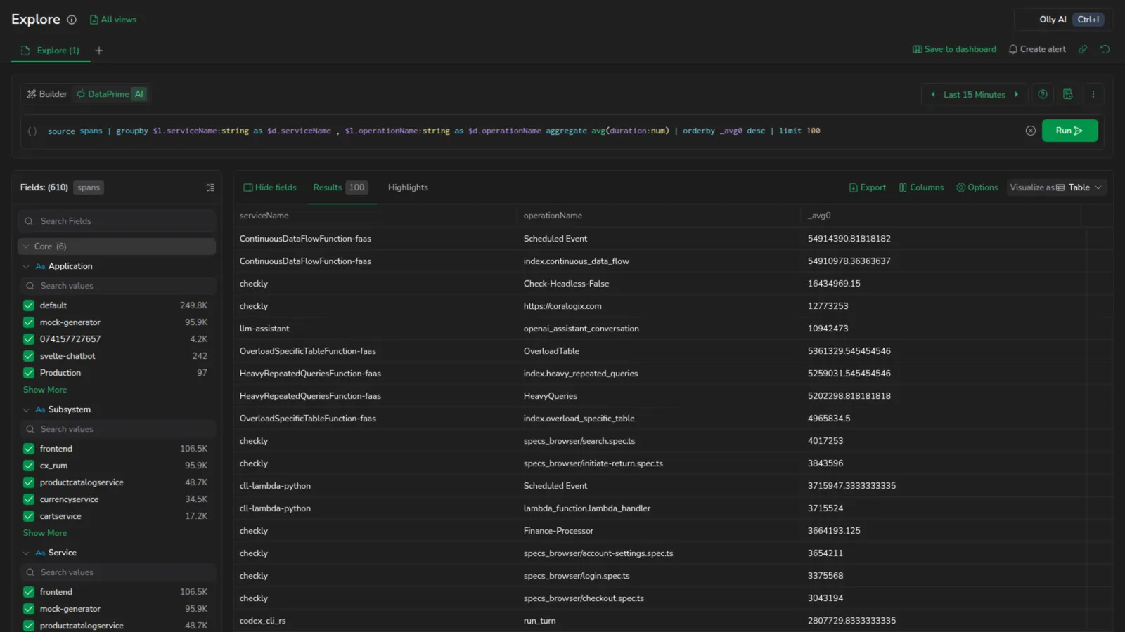Collapse the Service field section

pyautogui.click(x=26, y=553)
